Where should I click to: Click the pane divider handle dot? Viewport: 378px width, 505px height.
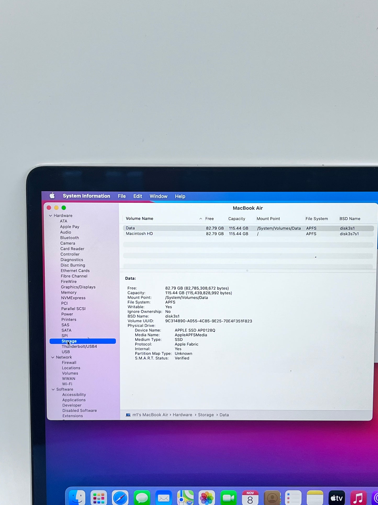point(247,270)
